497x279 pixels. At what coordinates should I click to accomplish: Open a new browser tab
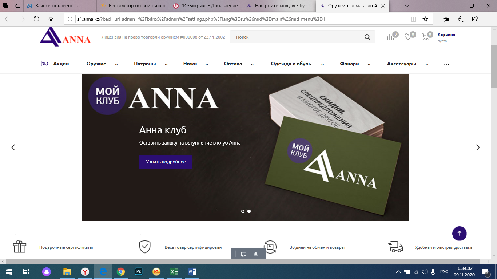click(395, 6)
